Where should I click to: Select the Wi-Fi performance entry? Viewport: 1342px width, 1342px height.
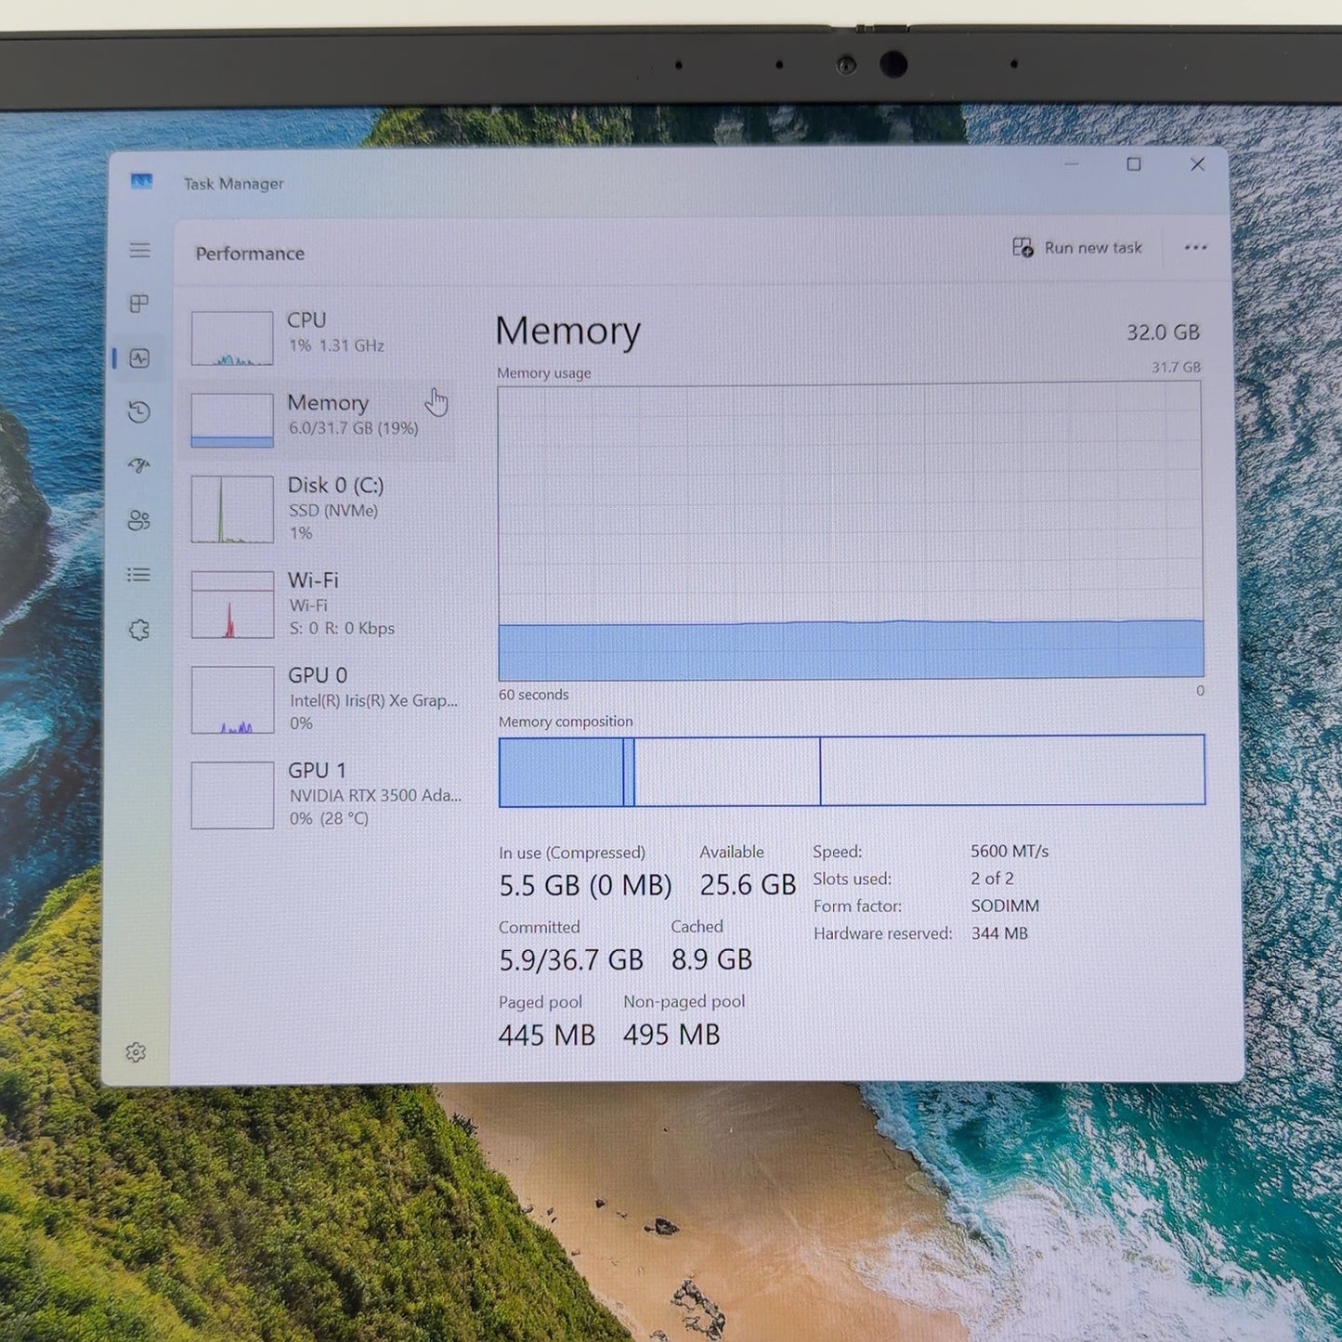coord(318,604)
